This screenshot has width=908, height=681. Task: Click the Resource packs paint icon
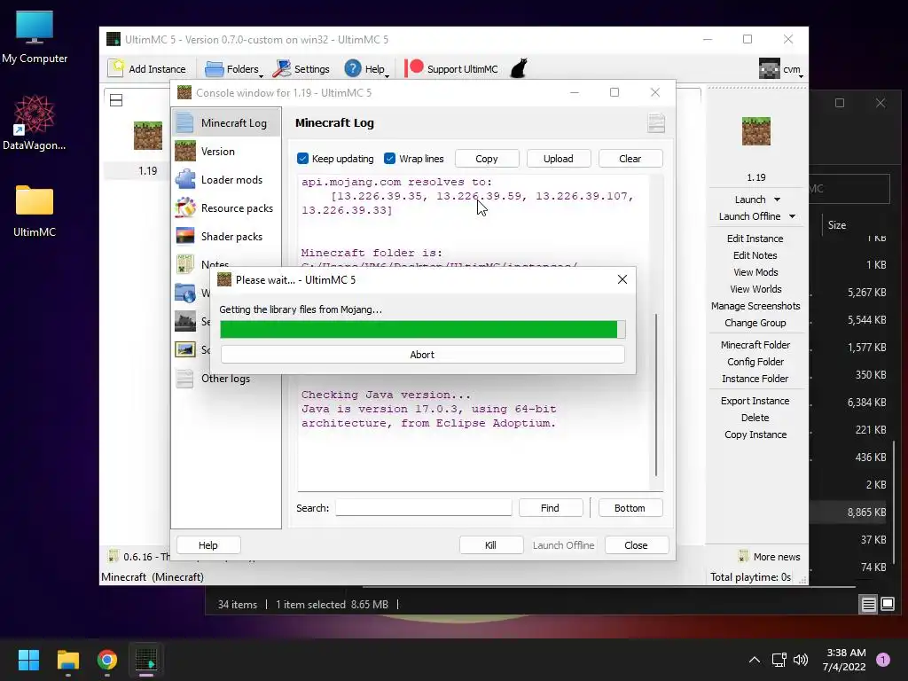(184, 207)
